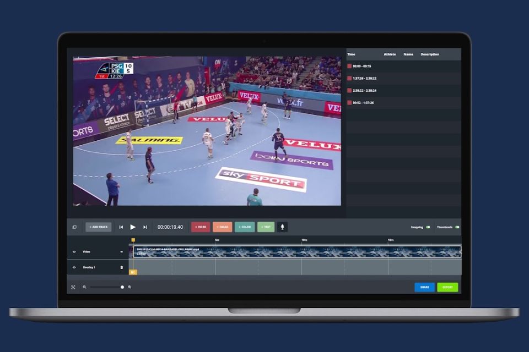Add a video clip with +VIDEO
The height and width of the screenshot is (352, 529).
pos(201,227)
